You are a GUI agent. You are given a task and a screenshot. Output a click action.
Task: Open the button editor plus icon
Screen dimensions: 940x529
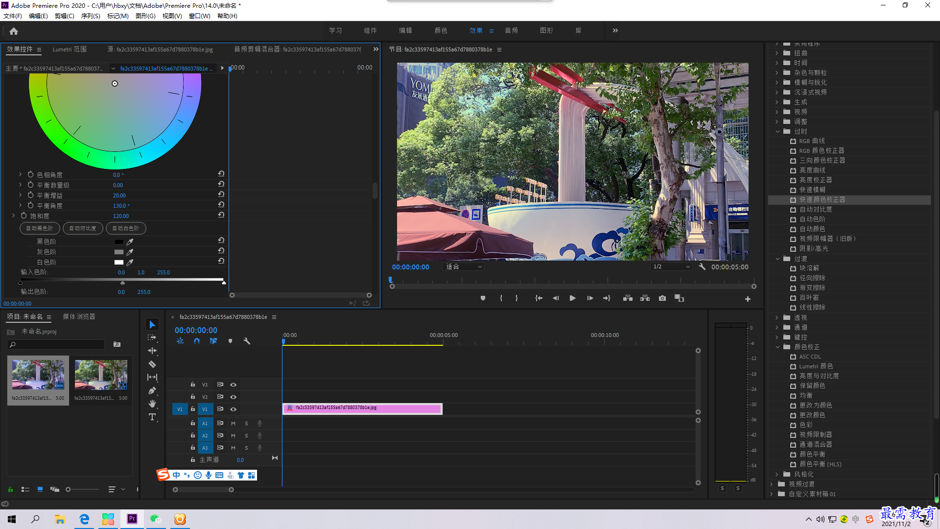tap(748, 299)
